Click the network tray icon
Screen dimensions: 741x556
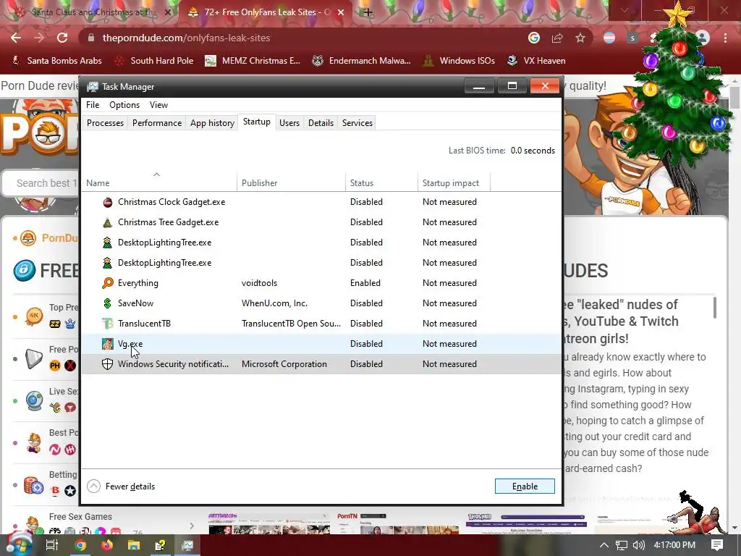[622, 545]
